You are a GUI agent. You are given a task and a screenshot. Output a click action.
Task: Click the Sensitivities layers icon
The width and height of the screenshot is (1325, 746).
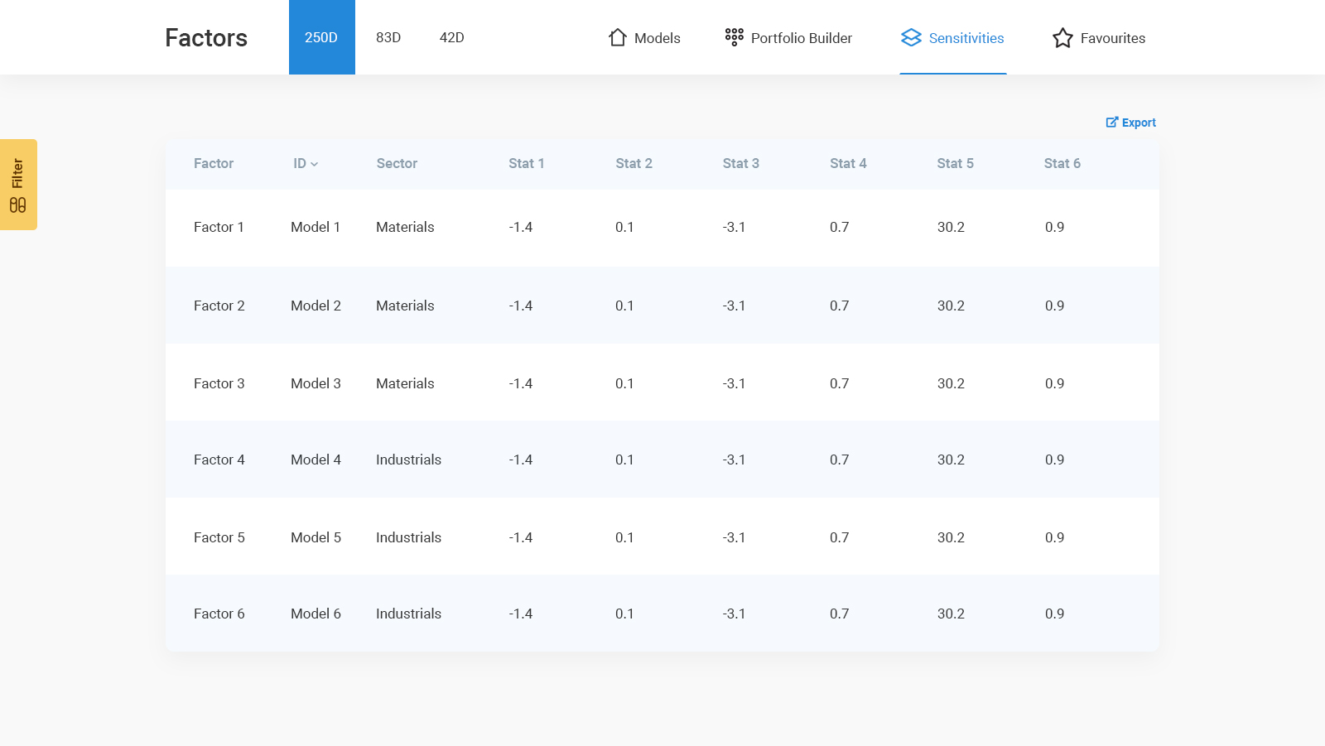click(x=911, y=38)
